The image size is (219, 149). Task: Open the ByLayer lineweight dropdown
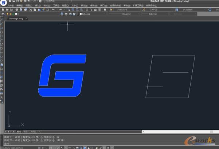155,14
